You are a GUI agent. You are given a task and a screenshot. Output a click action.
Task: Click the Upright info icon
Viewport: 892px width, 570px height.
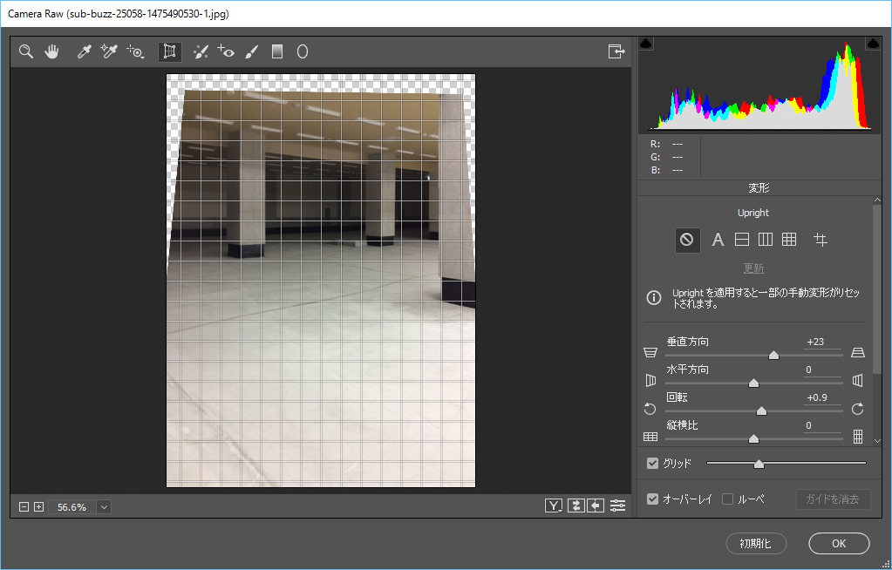pyautogui.click(x=654, y=297)
